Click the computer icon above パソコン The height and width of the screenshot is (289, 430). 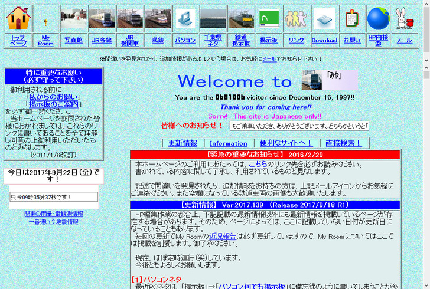185,18
